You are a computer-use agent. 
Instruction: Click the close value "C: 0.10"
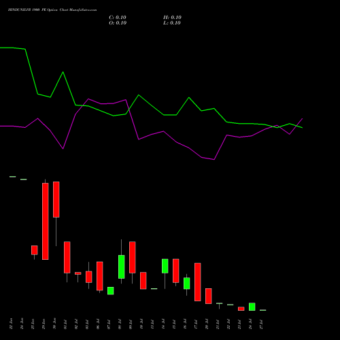(x=118, y=18)
